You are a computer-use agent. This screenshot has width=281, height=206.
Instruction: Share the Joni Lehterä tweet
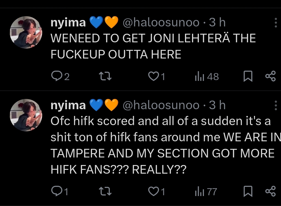click(270, 76)
